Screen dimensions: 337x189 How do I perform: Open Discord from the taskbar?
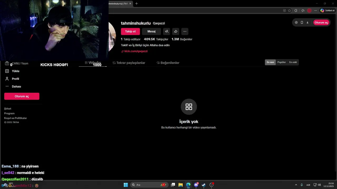point(196,185)
